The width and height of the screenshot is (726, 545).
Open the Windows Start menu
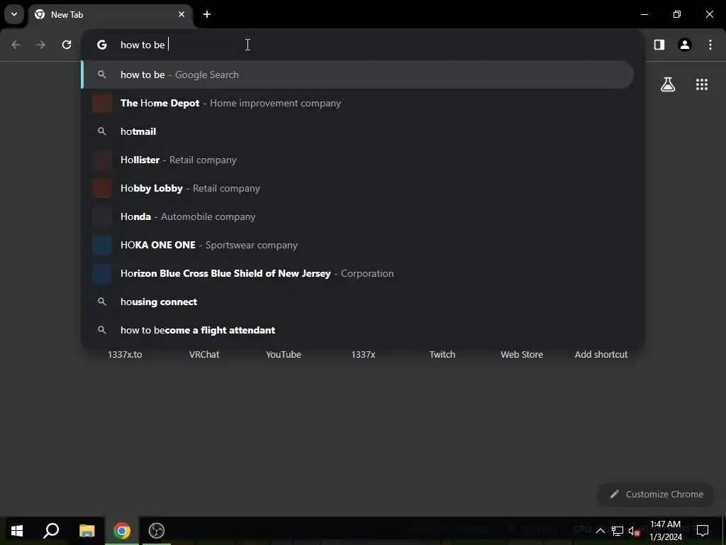(x=17, y=531)
